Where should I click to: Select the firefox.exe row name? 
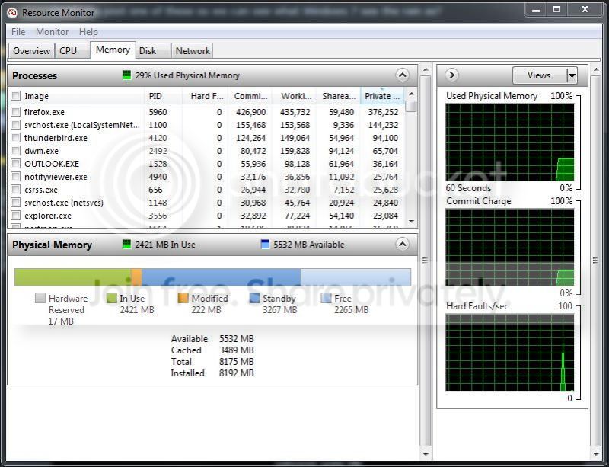pos(44,112)
